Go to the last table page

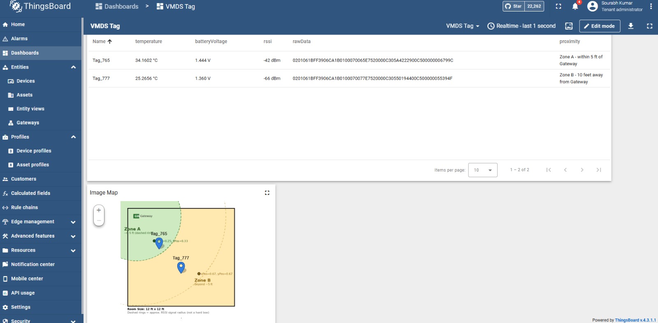pos(599,170)
